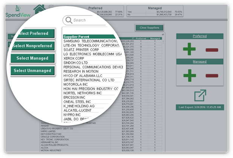Viewport: 233px width, 158px height.
Task: Select HON HAI PRECISION INDUSTRY row
Action: [91, 89]
